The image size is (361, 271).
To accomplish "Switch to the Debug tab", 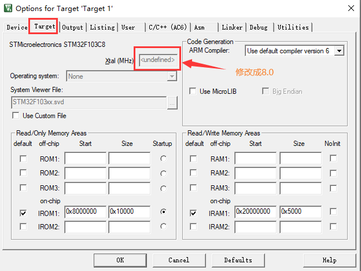I will coord(259,27).
